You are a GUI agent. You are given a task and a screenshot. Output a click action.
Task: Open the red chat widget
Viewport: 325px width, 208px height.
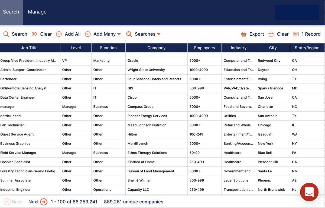pyautogui.click(x=309, y=192)
